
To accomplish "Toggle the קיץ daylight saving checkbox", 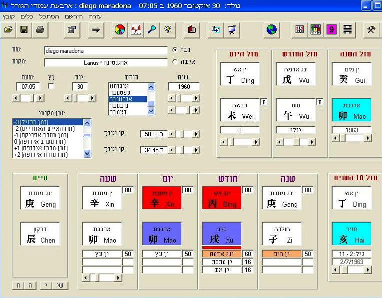I will (51, 86).
